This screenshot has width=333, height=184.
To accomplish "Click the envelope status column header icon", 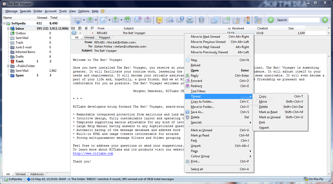I will tap(73, 28).
